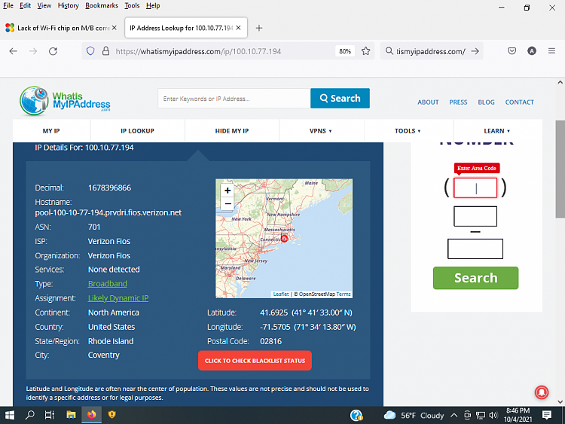Screen dimensions: 565x424
Task: Click the 80% zoom level indicator
Action: click(x=345, y=51)
